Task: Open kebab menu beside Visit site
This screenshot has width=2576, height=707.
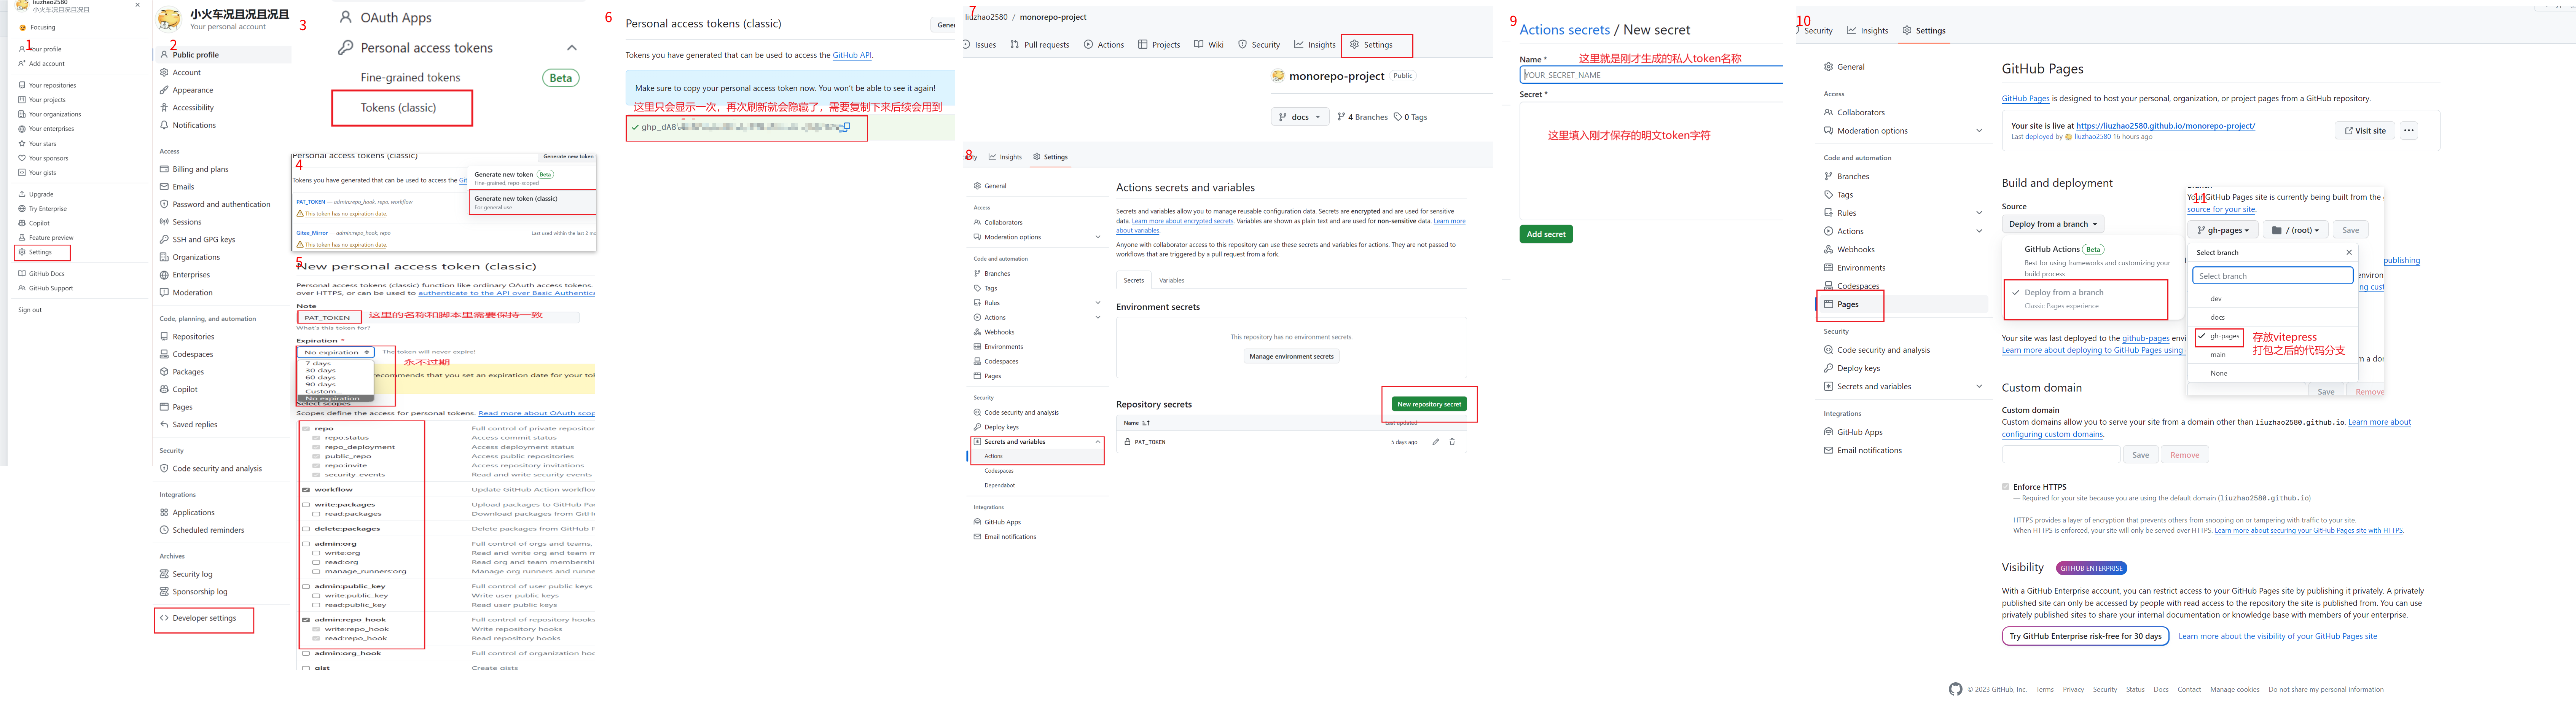Action: (x=2409, y=130)
